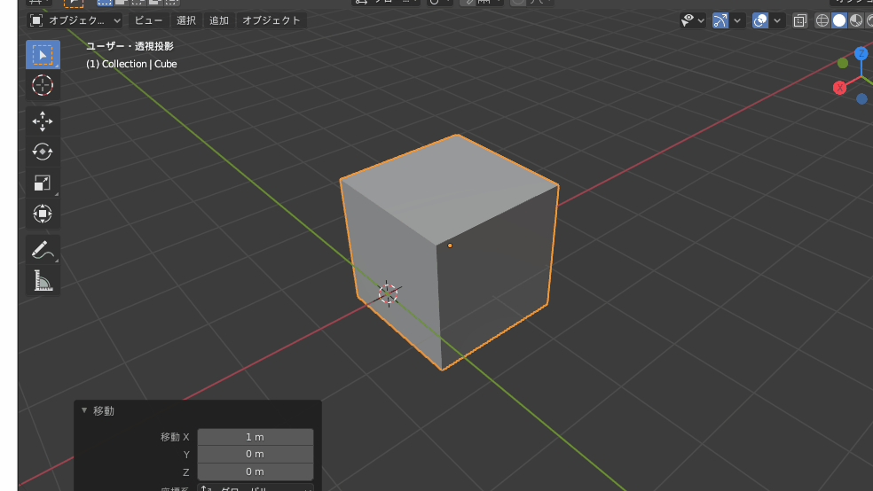Screen dimensions: 873x491
Task: Click the Y move value field
Action: [x=256, y=455]
